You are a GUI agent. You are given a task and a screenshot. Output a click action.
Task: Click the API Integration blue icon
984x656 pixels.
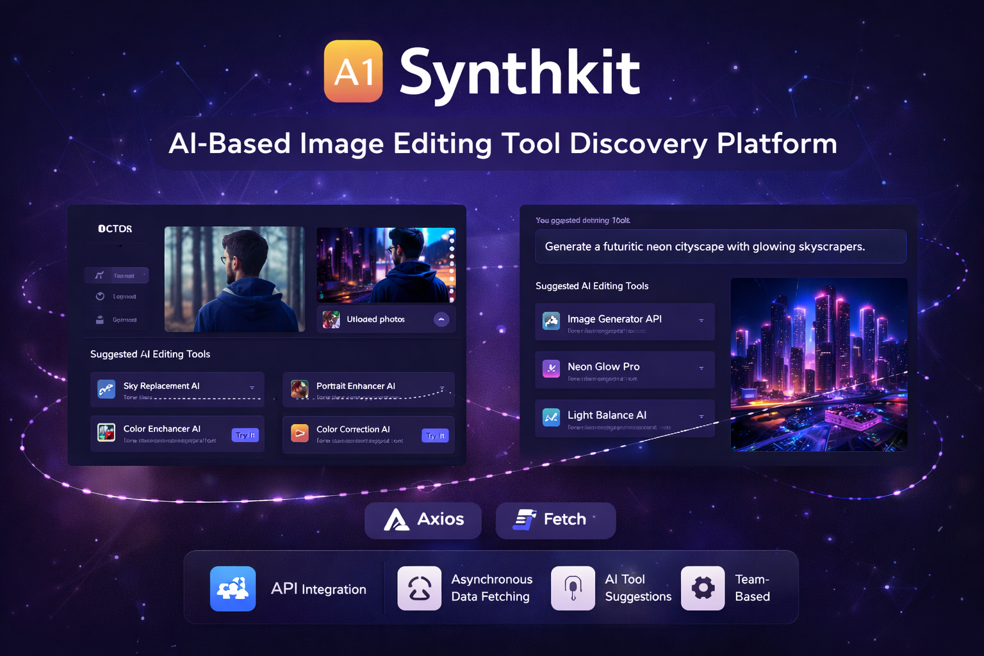[233, 589]
